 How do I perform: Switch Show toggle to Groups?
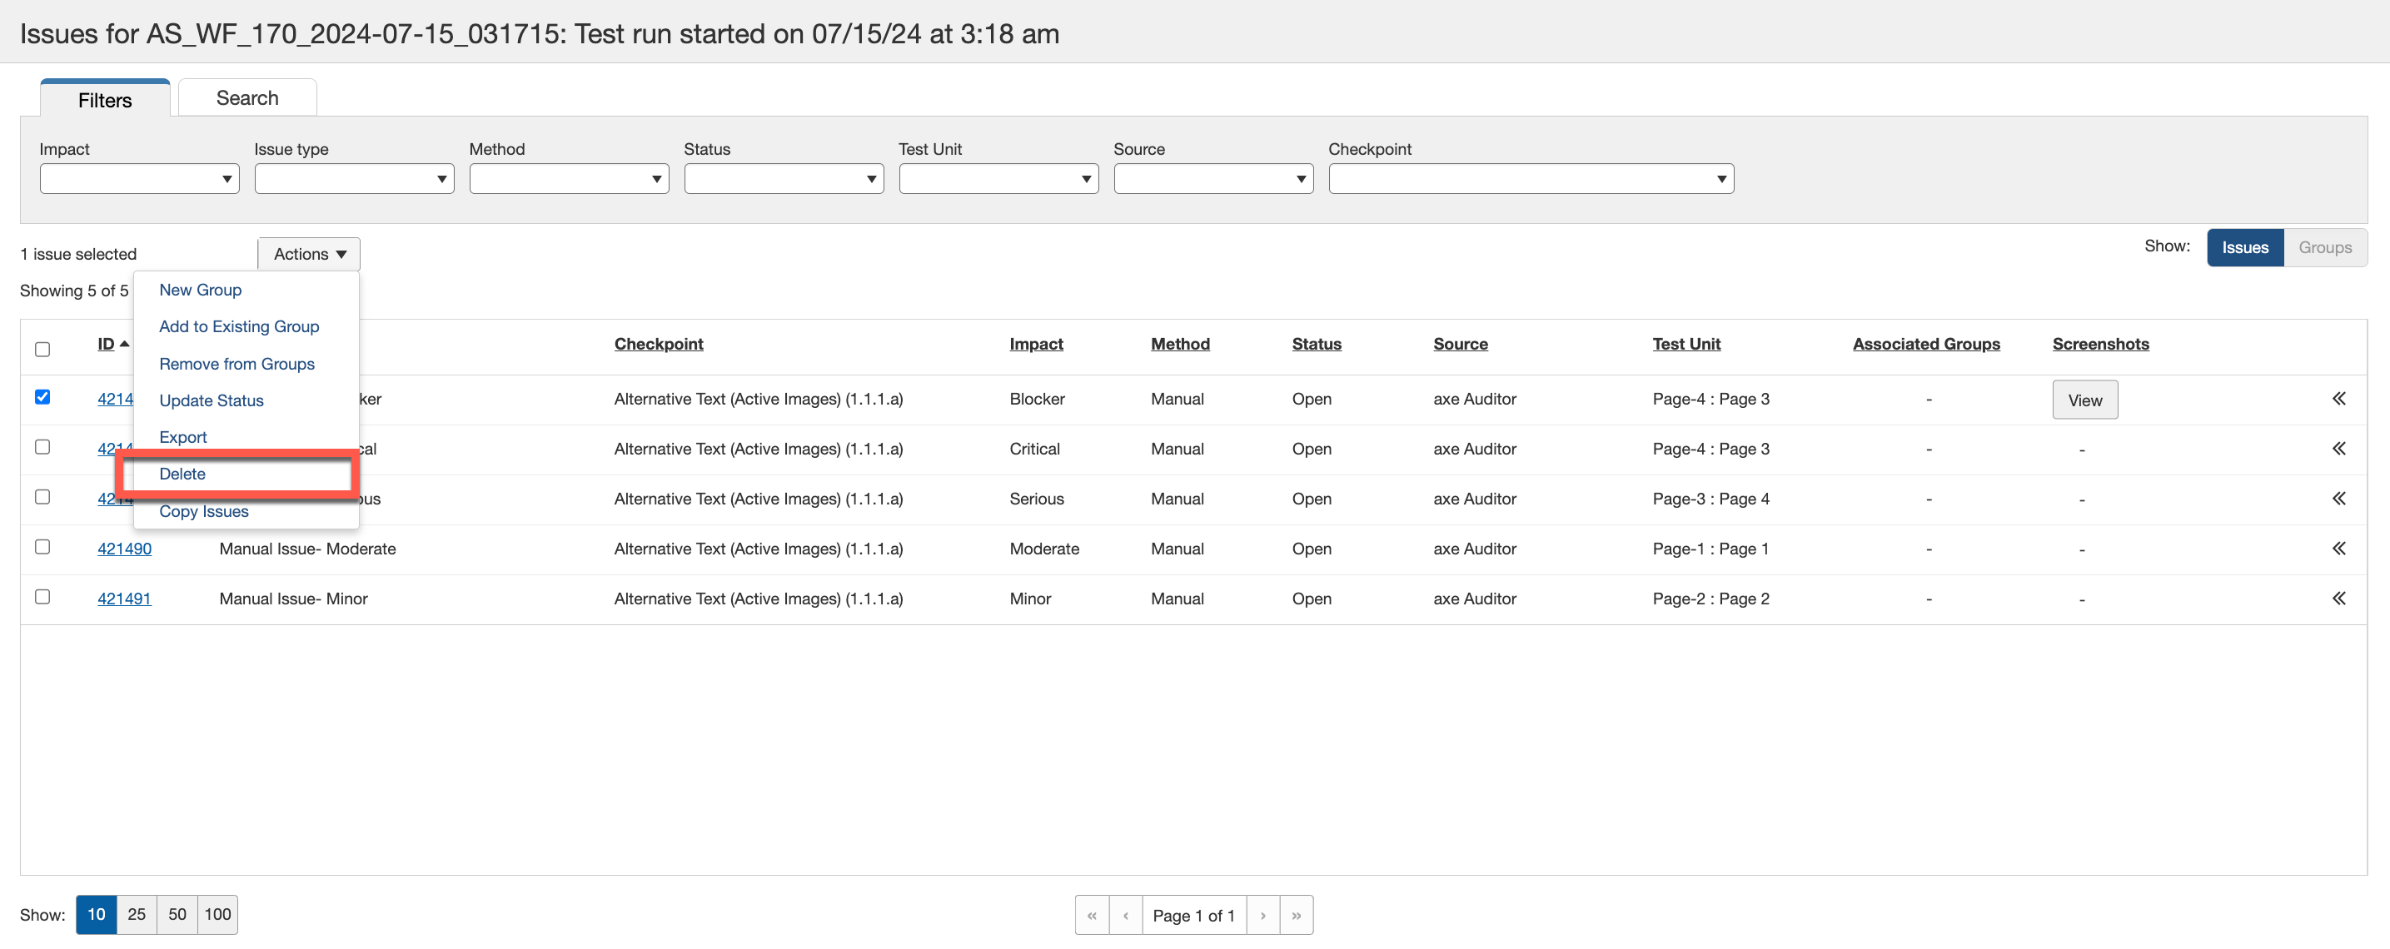pyautogui.click(x=2324, y=248)
